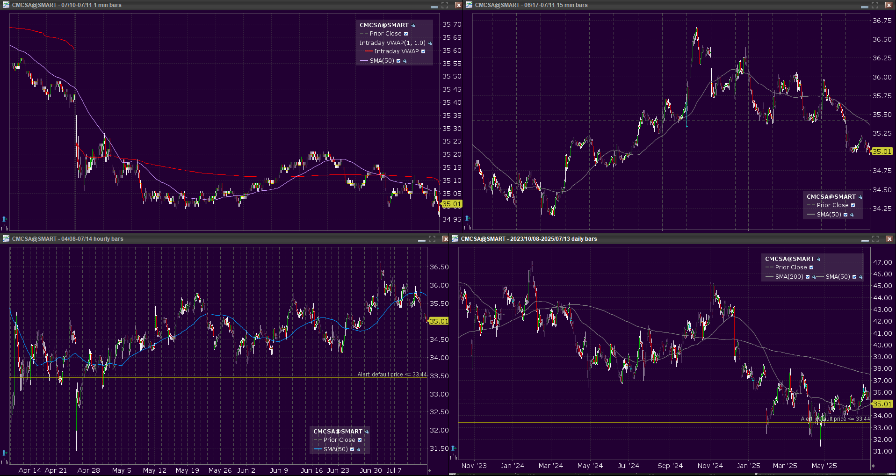Toggle Intraday VWAP checkbox off

click(423, 51)
